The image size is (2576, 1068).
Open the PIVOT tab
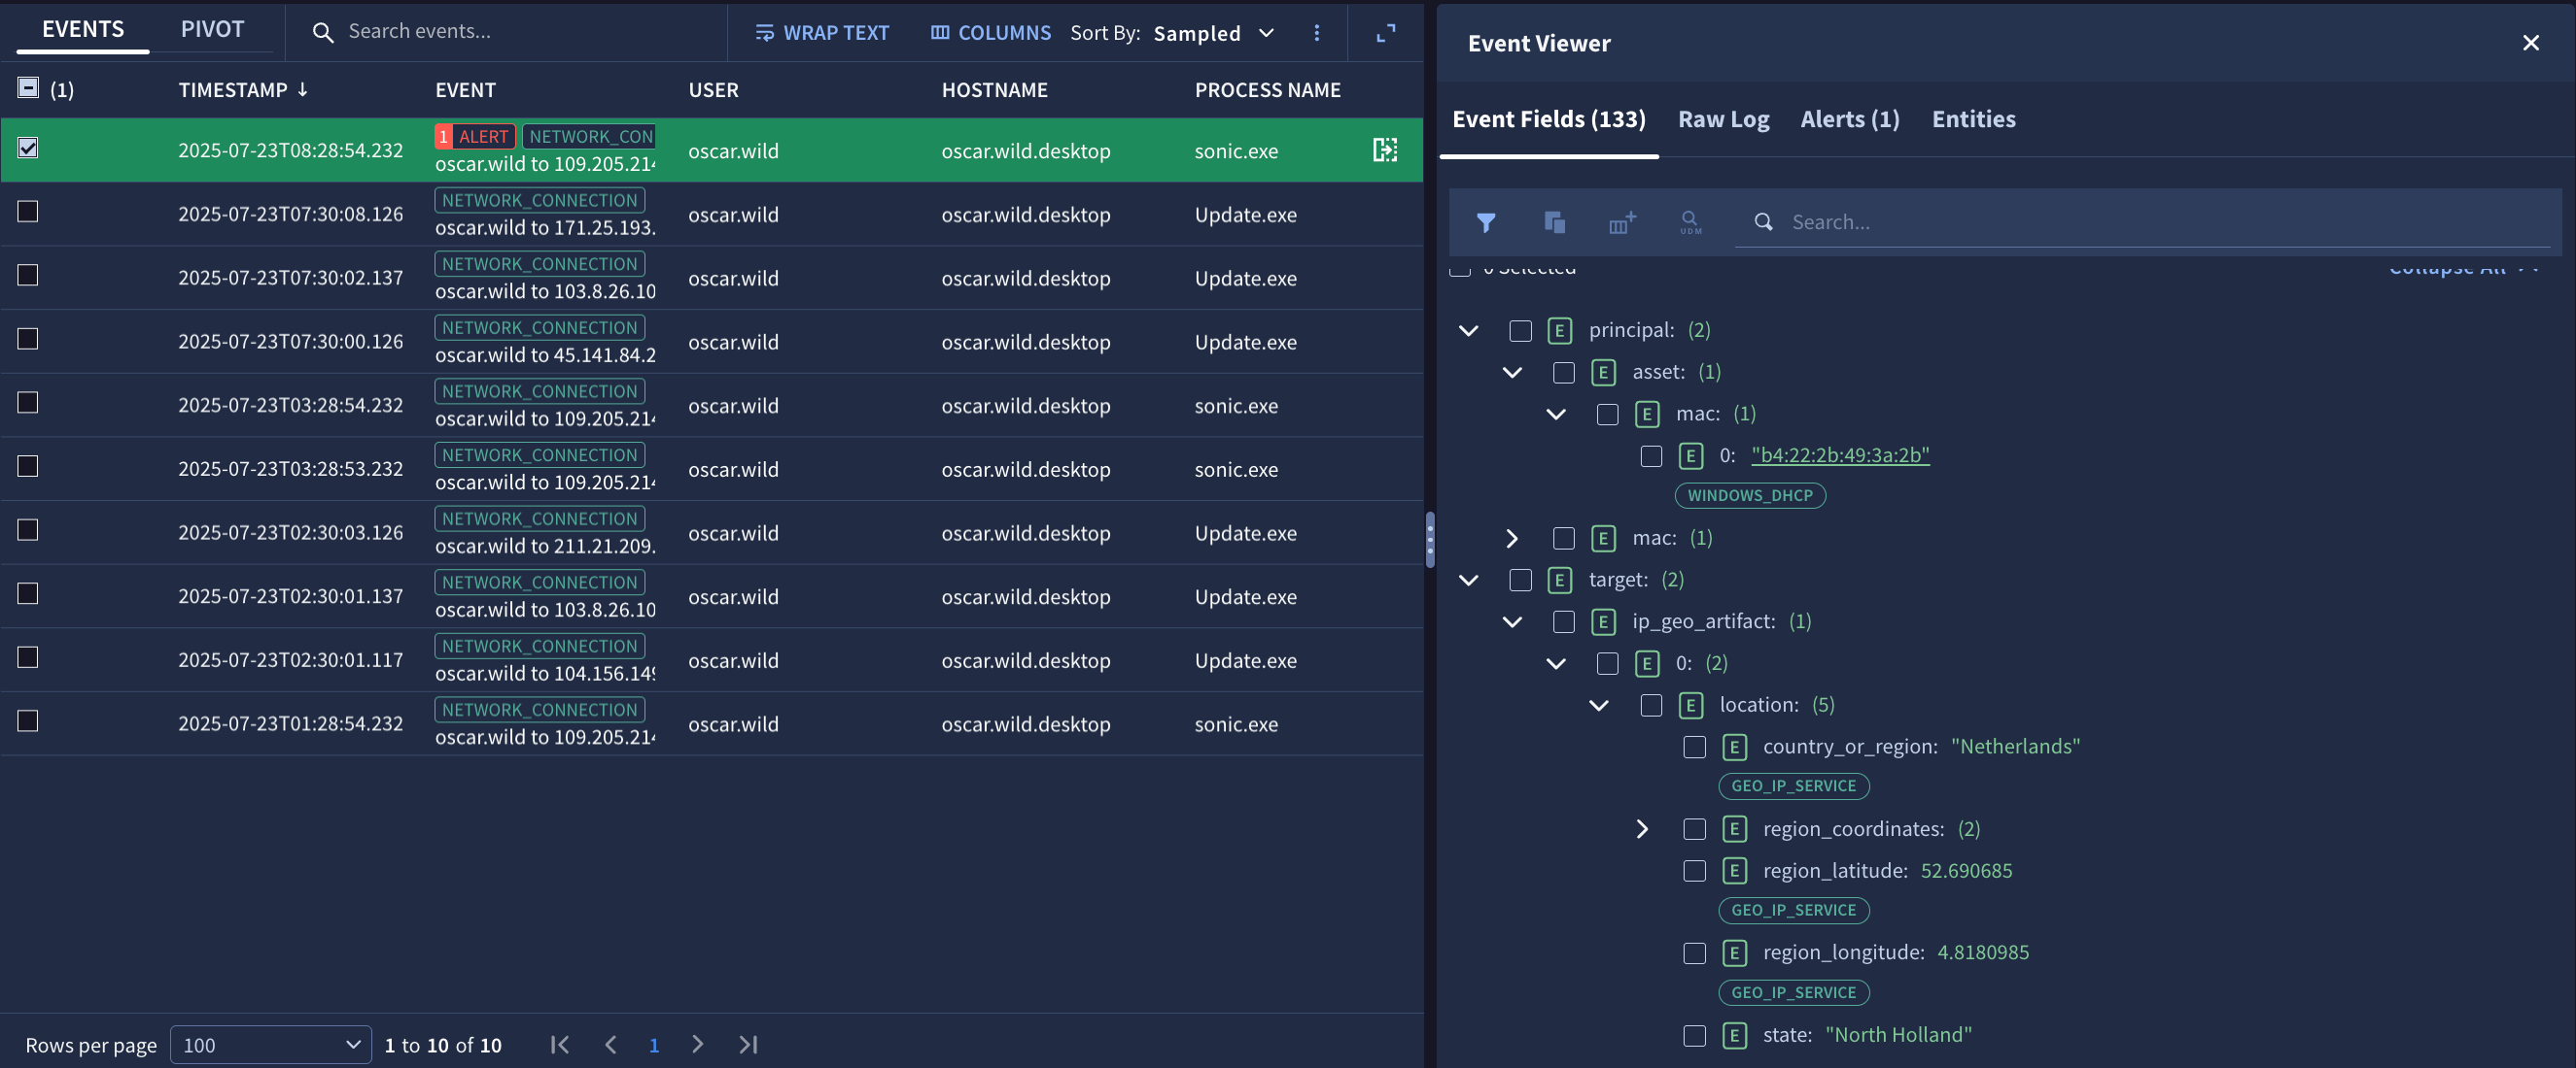coord(211,29)
